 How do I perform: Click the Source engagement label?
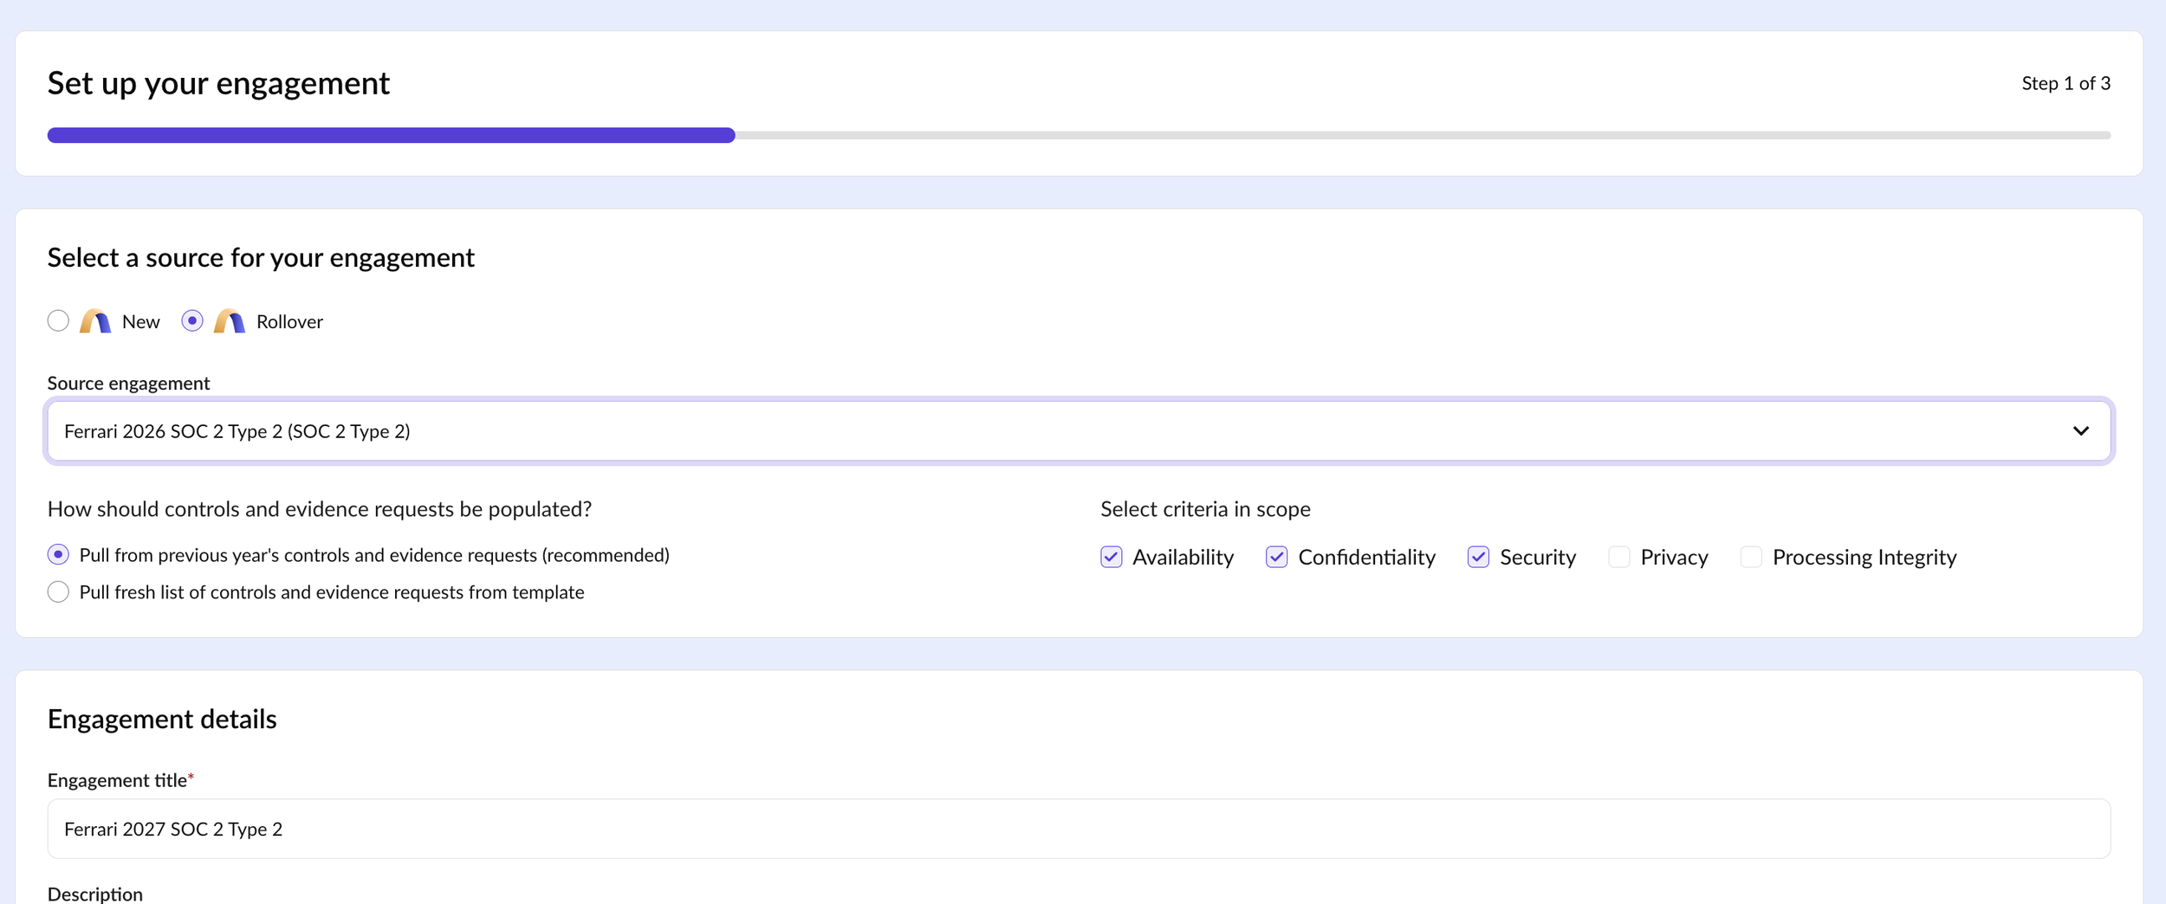click(128, 383)
